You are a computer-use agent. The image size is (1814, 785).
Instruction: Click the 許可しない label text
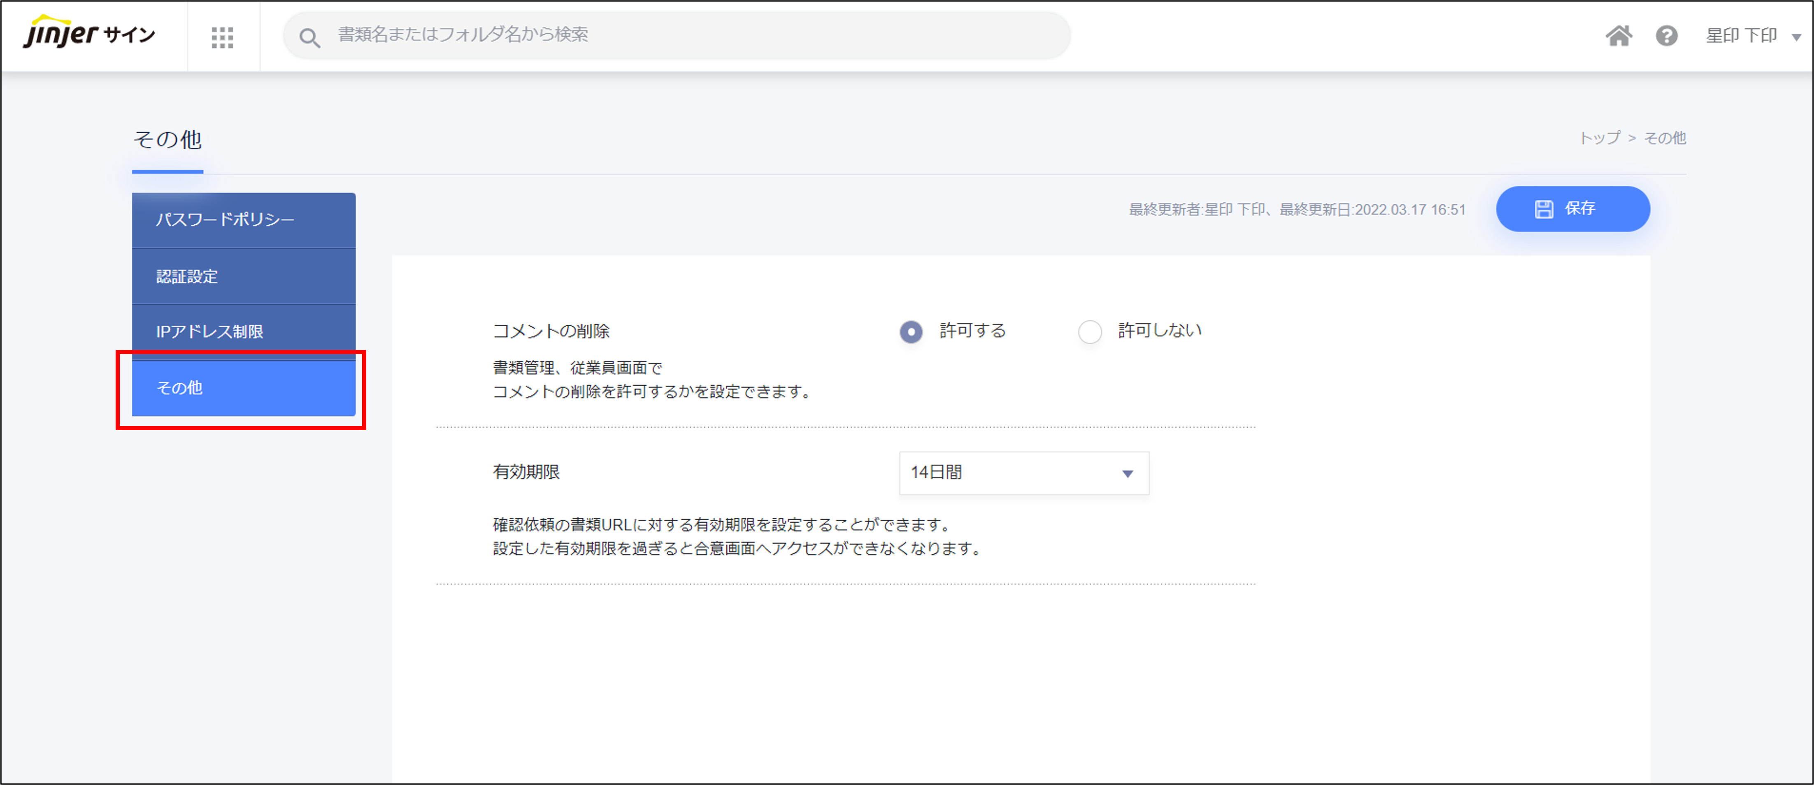(1159, 331)
